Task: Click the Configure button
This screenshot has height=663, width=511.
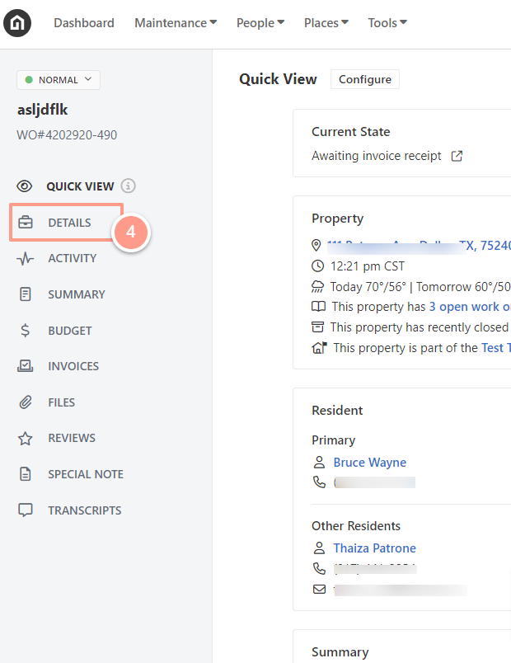Action: 365,79
